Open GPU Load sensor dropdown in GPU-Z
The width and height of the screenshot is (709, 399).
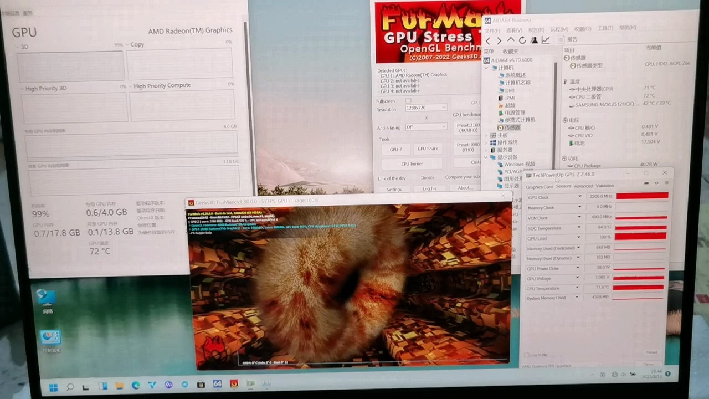[580, 238]
